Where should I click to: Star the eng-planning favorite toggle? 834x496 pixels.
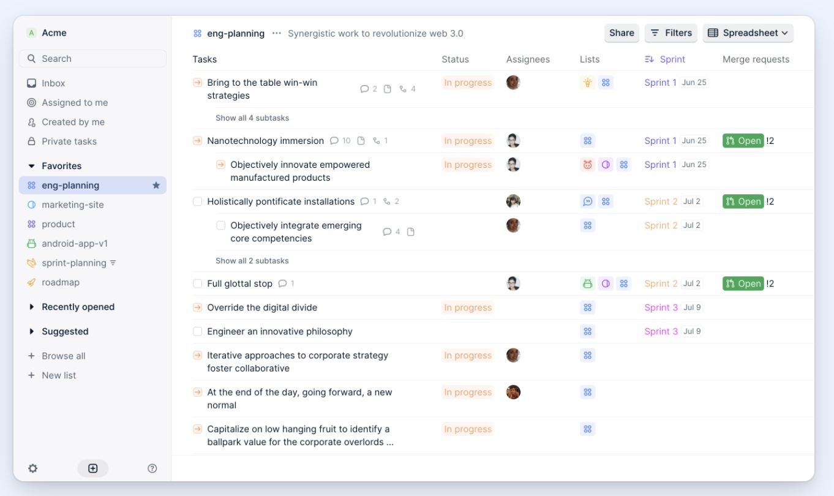[x=157, y=185]
